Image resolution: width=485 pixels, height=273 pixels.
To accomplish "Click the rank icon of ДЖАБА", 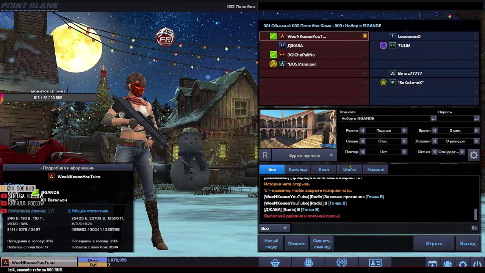I will coord(282,45).
